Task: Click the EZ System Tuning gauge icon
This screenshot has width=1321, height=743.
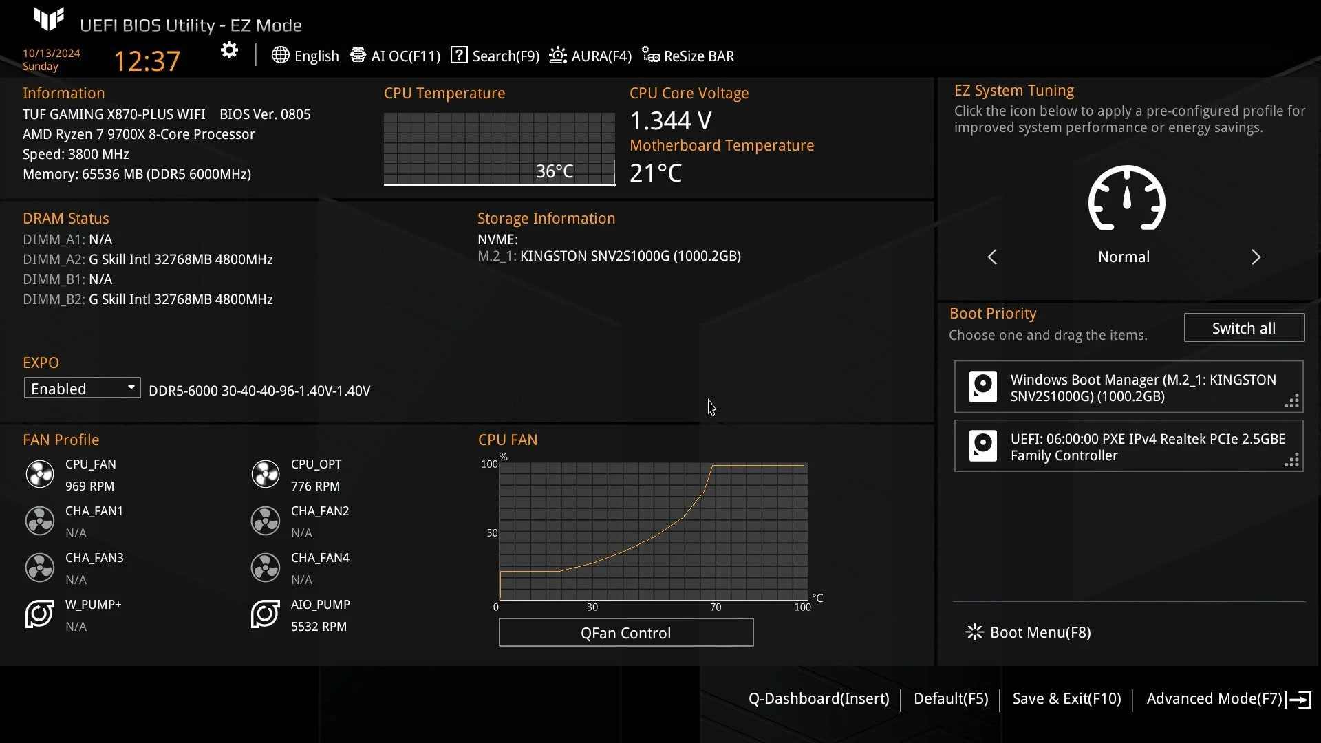Action: pos(1126,198)
